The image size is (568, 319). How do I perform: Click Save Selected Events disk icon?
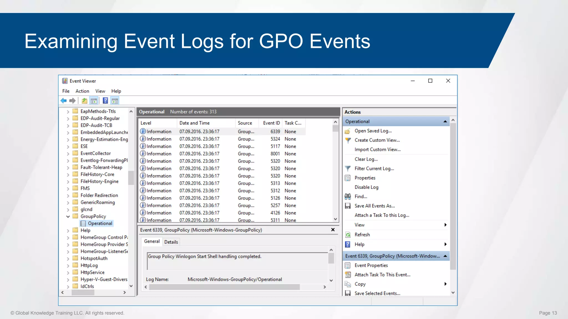click(348, 293)
